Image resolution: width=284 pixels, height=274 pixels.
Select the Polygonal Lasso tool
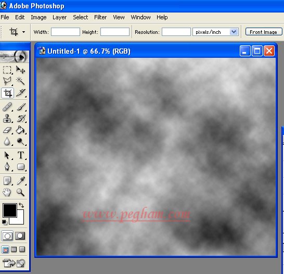point(7,81)
